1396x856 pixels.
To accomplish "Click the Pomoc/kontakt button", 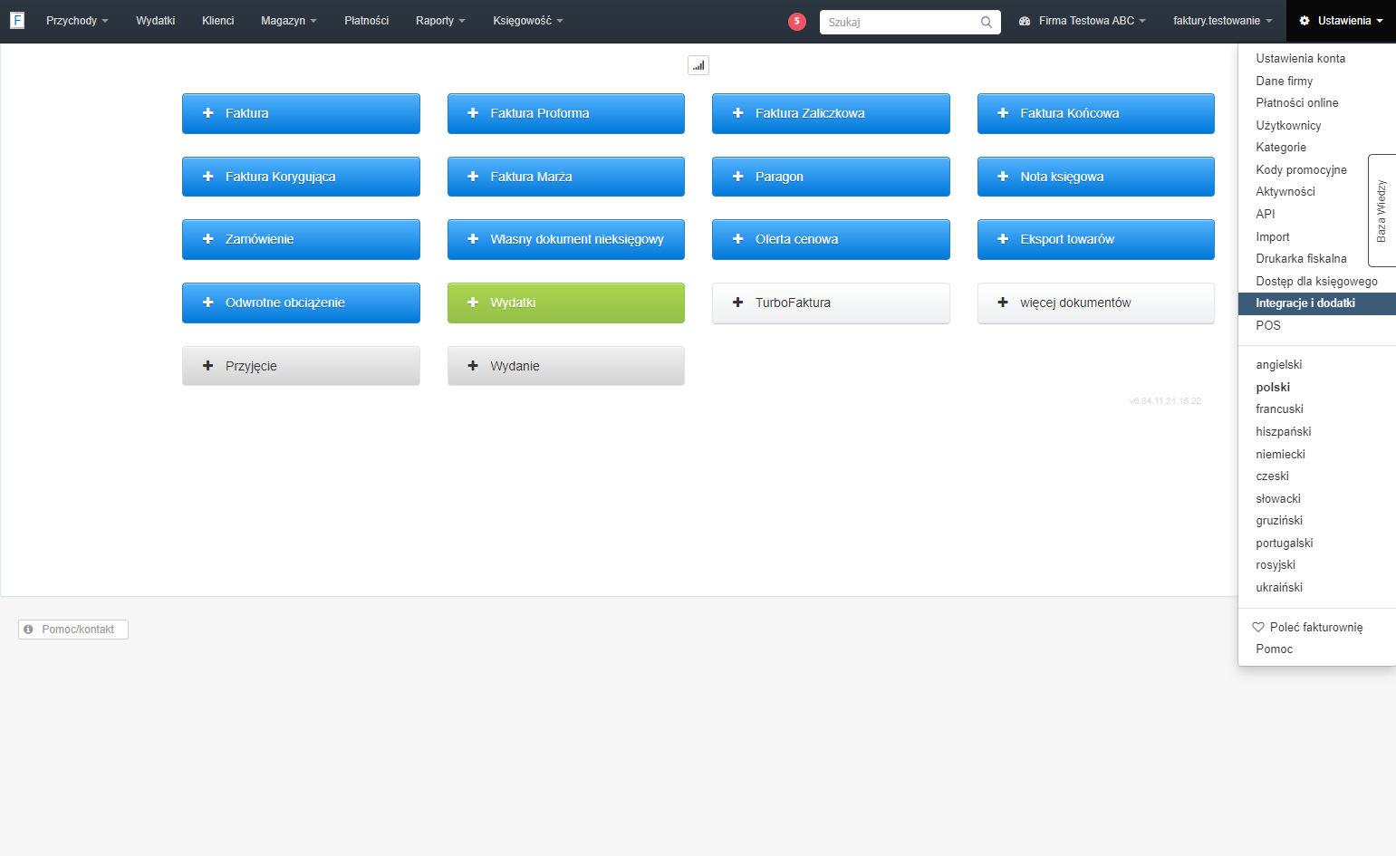I will 73,630.
